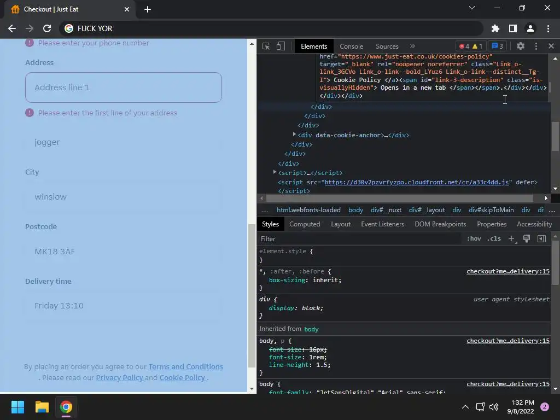Screen dimensions: 560x420
Task: Open the Terms and Conditions link
Action: (x=186, y=367)
